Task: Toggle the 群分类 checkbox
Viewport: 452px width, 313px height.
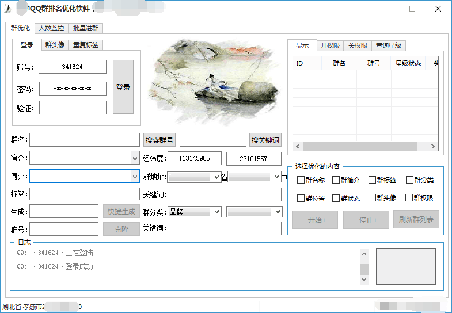Action: (x=409, y=180)
